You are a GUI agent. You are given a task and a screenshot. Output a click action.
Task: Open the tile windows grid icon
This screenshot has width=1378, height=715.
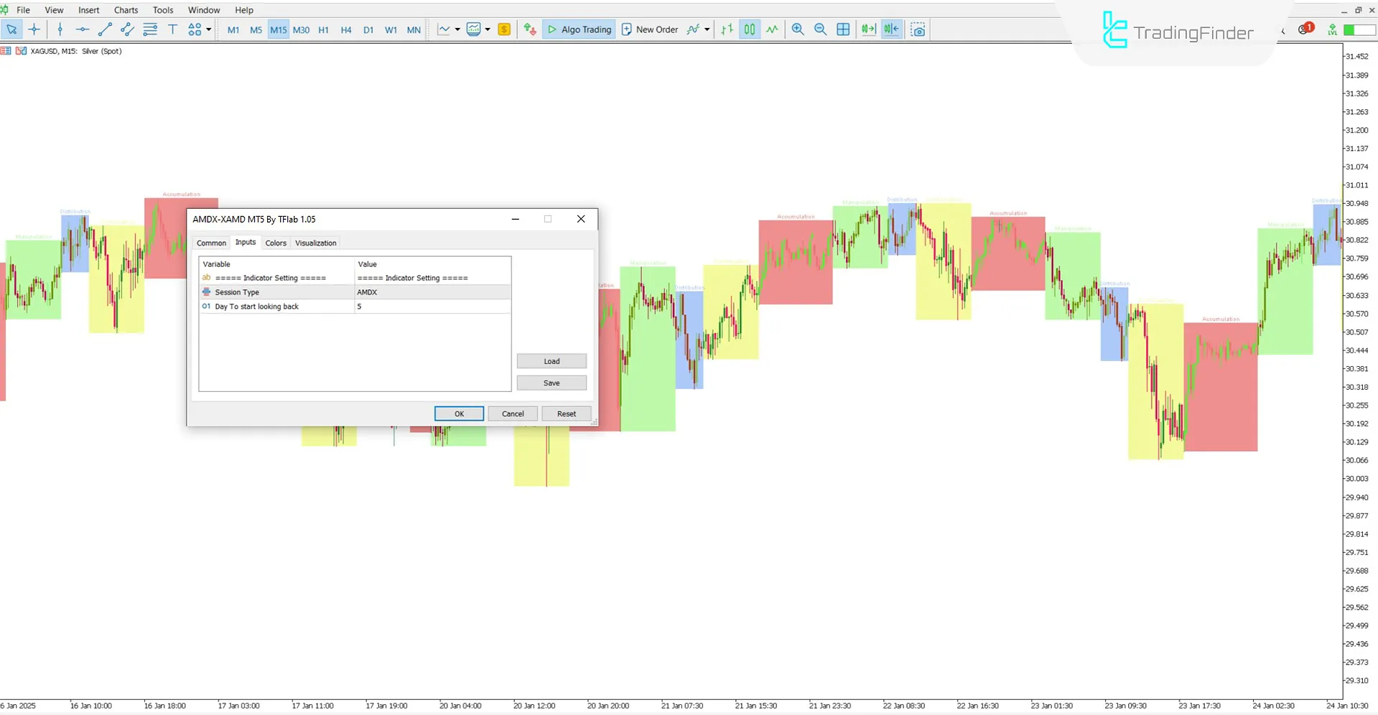pyautogui.click(x=843, y=29)
